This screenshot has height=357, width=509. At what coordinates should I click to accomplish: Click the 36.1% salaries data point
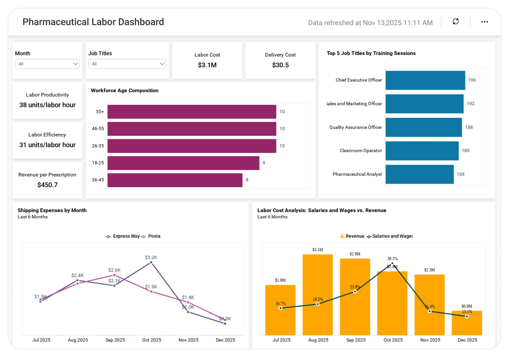(x=392, y=264)
